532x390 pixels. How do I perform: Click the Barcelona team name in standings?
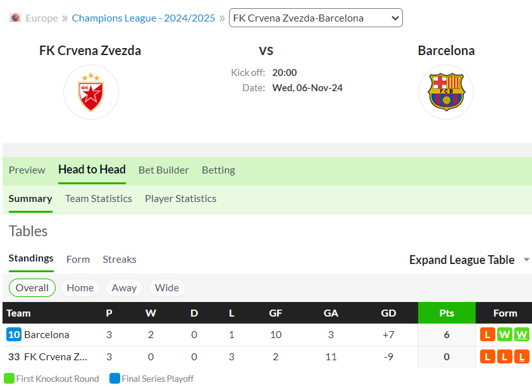pyautogui.click(x=47, y=335)
